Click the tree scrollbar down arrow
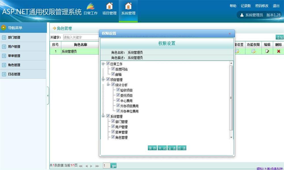This screenshot has height=170, width=284. [x=231, y=137]
